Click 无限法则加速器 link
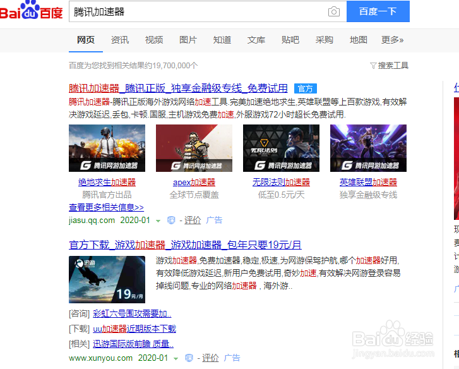The height and width of the screenshot is (369, 459). pos(282,182)
